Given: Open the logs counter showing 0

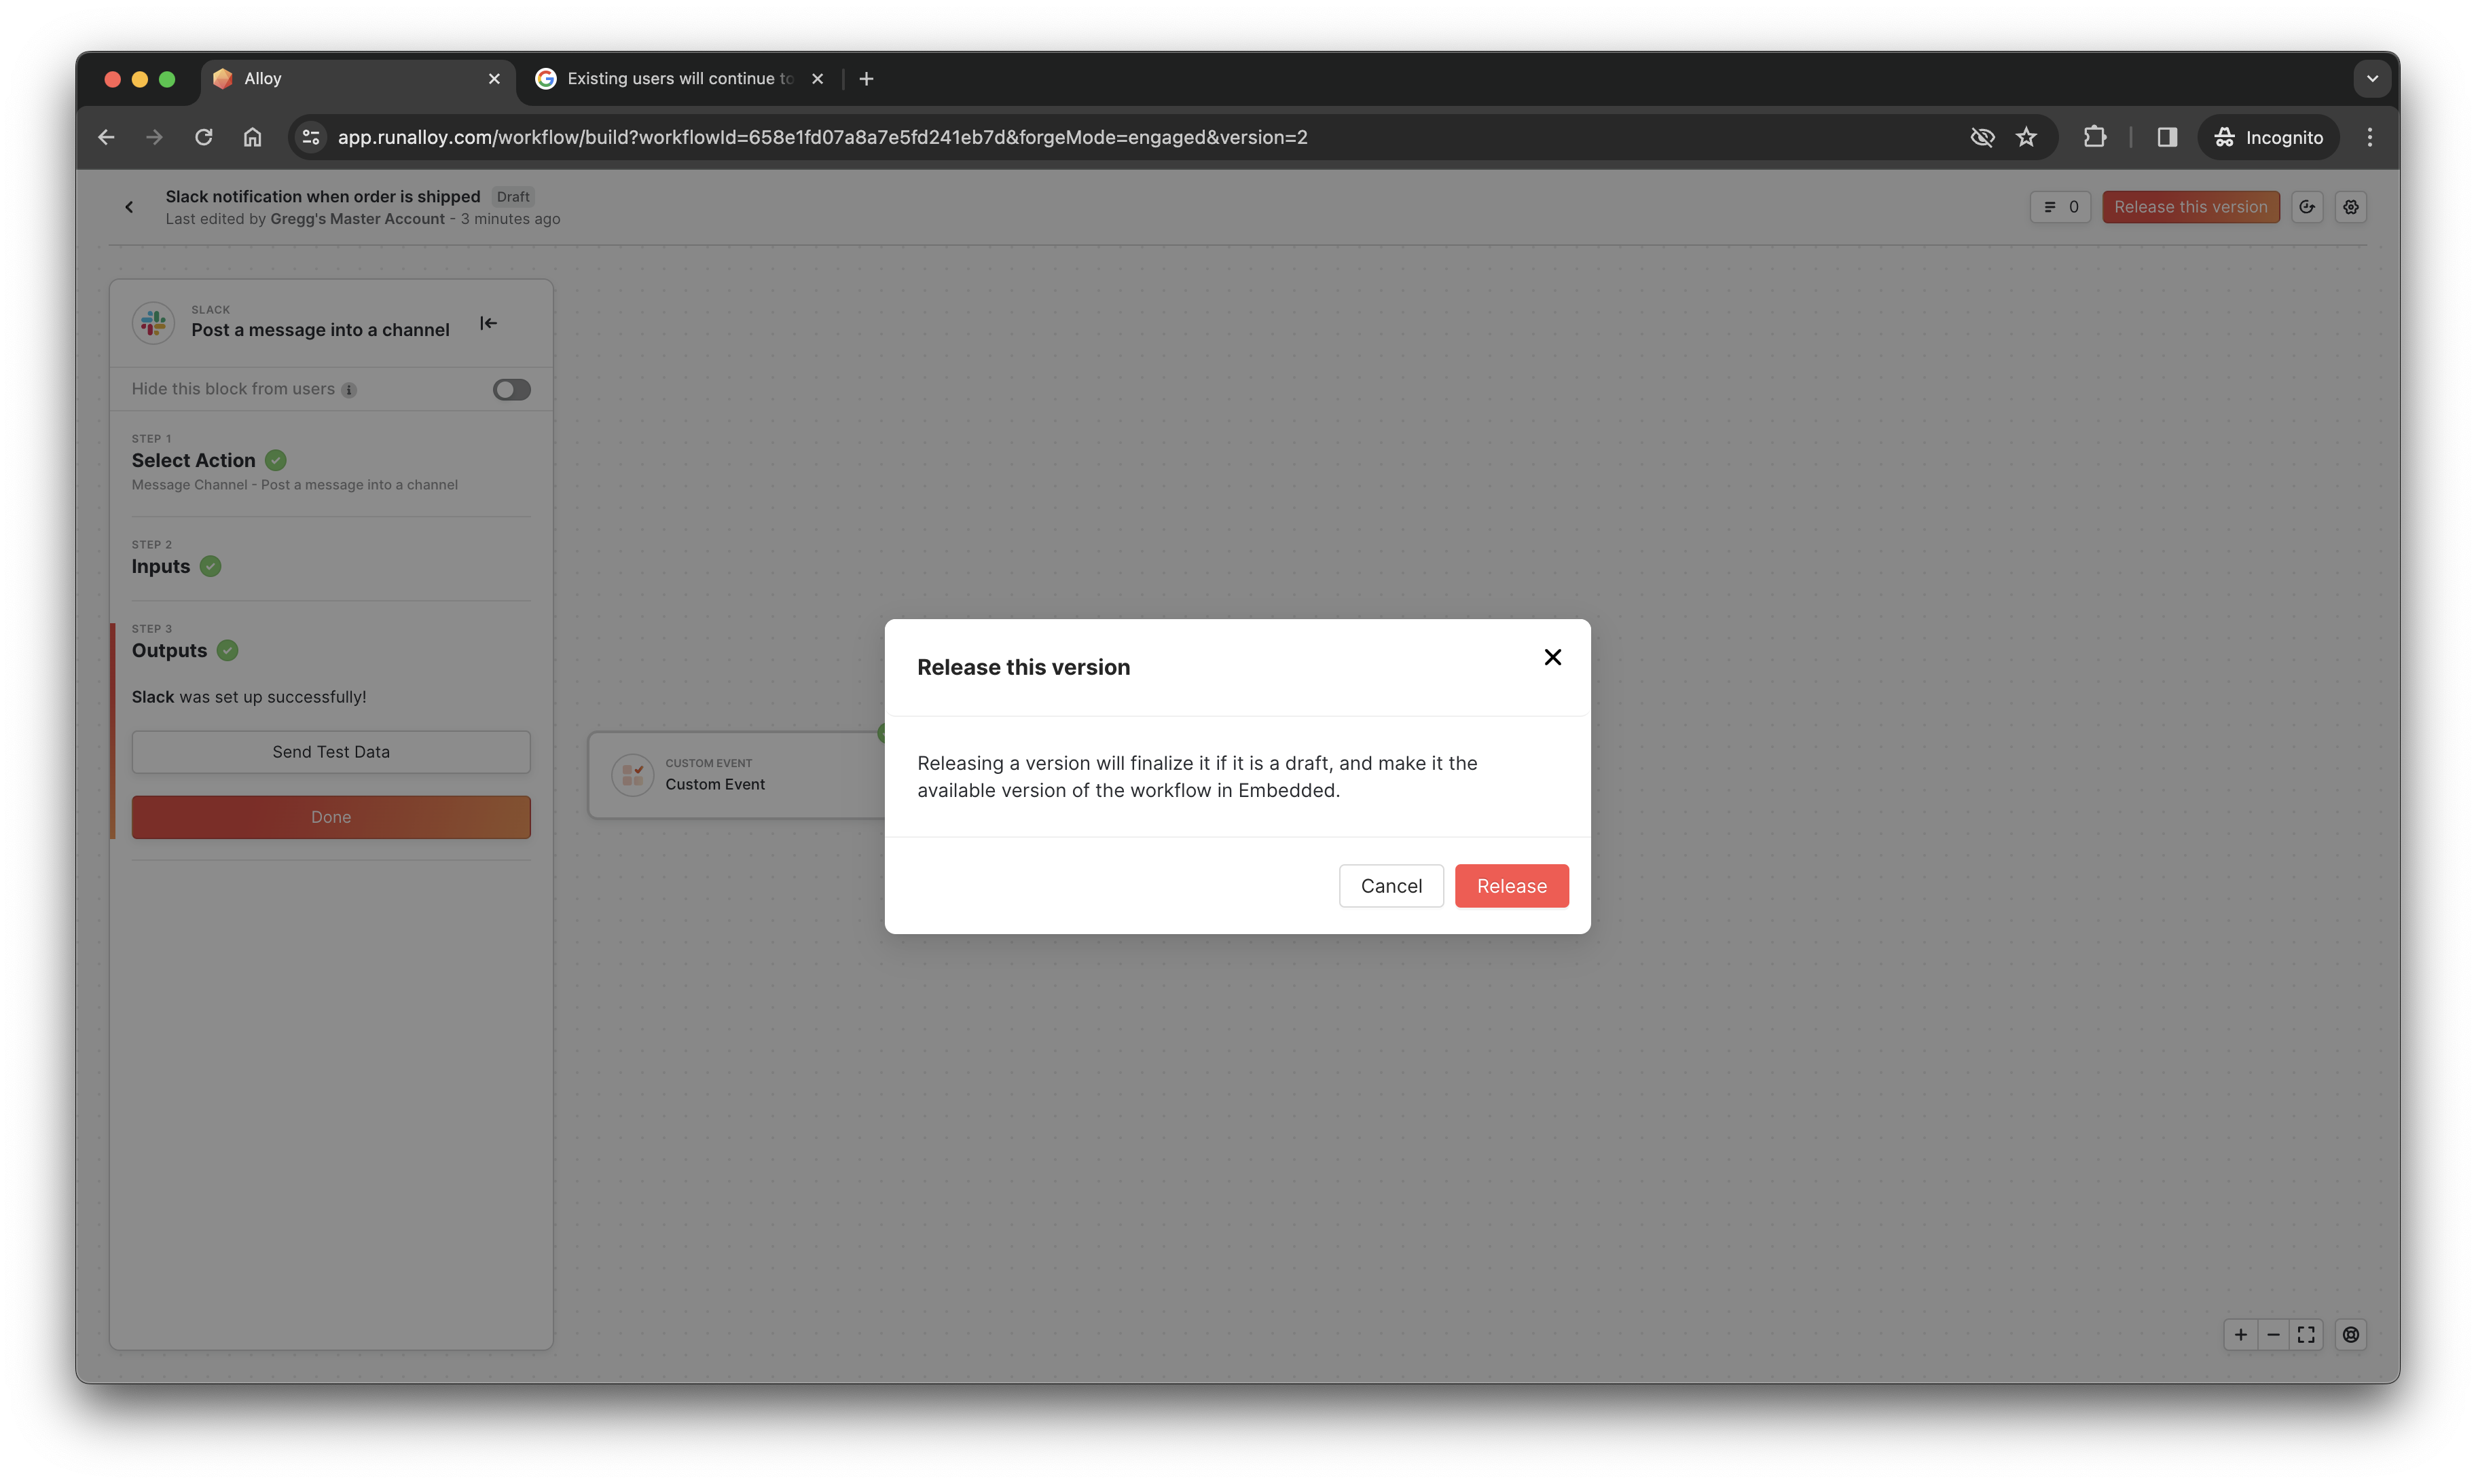Looking at the screenshot, I should click(2060, 207).
